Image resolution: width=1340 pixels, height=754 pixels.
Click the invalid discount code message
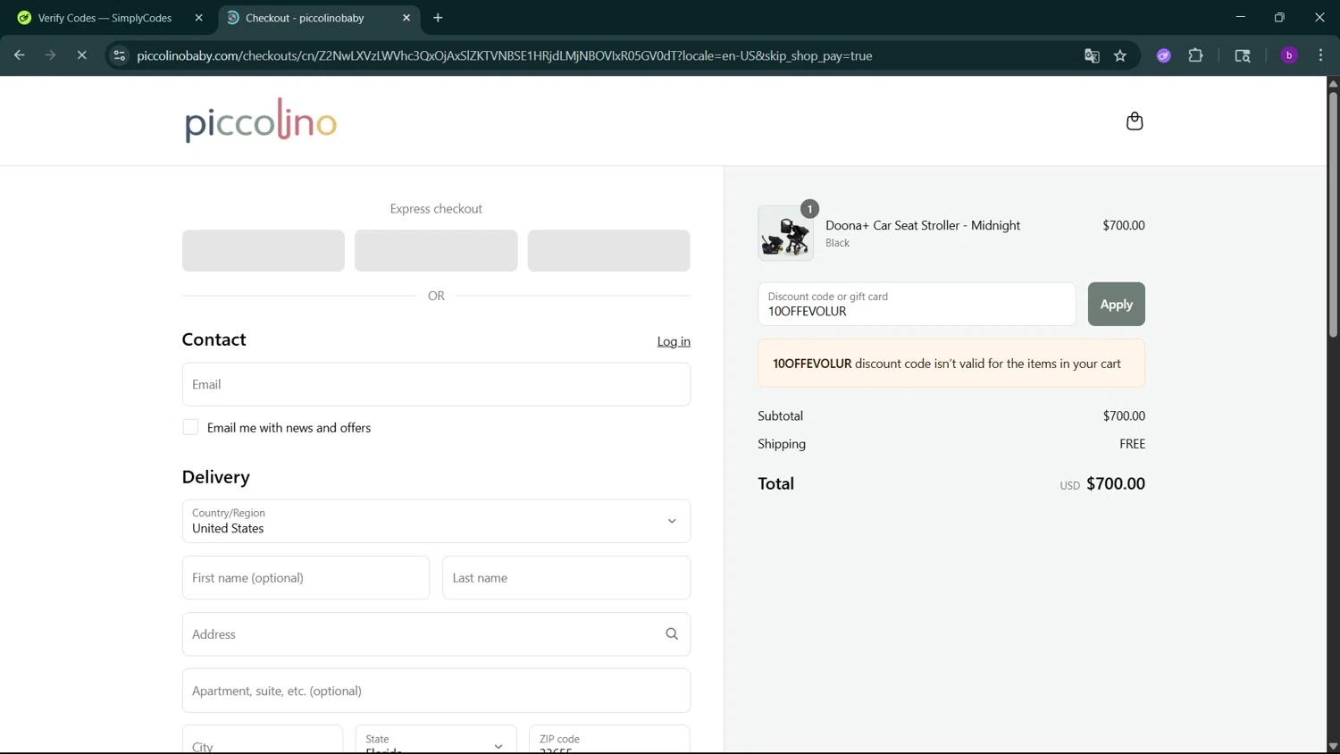(x=951, y=364)
